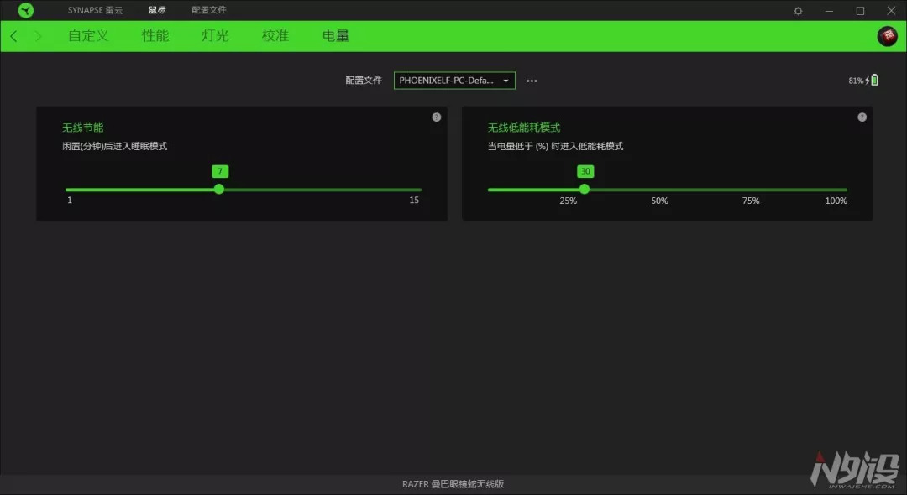Switch to the 性能 tab
Image resolution: width=907 pixels, height=495 pixels.
(155, 36)
